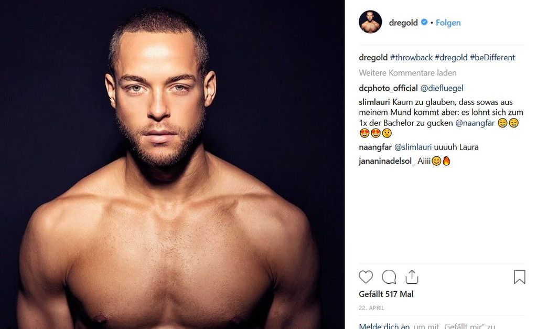Open dregold profile picture avatar
This screenshot has height=329, width=537.
point(370,22)
